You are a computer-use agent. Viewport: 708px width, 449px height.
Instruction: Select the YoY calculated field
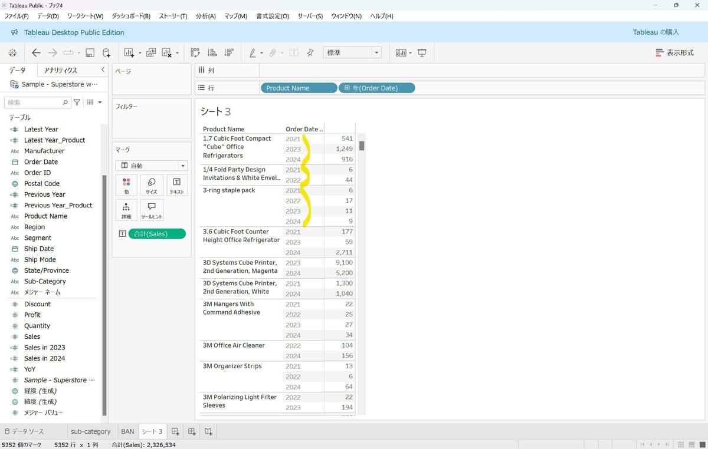coord(29,369)
